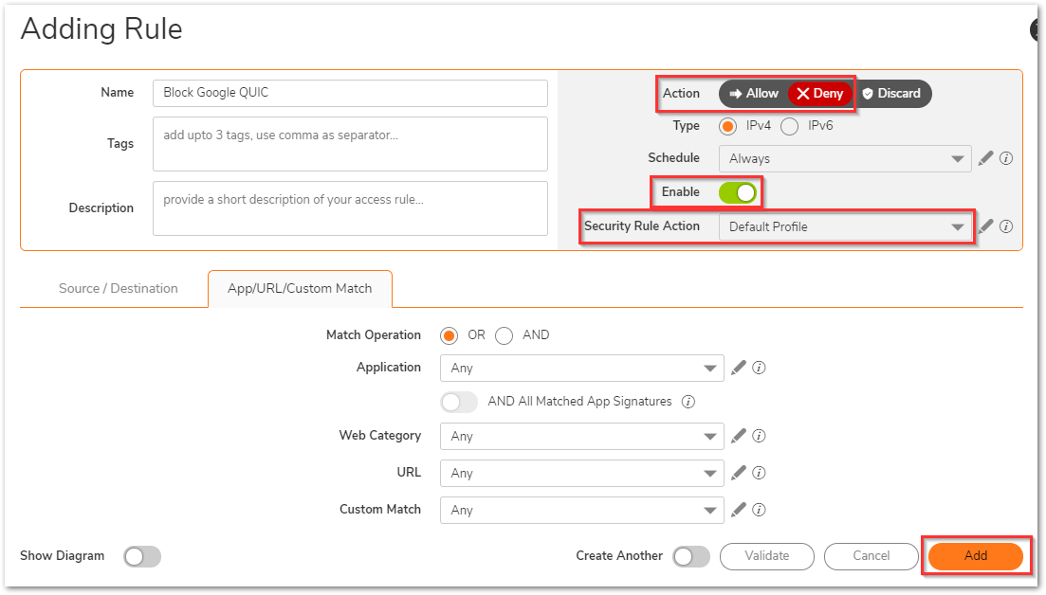Open the Schedule dropdown
This screenshot has height=595, width=1046.
844,159
